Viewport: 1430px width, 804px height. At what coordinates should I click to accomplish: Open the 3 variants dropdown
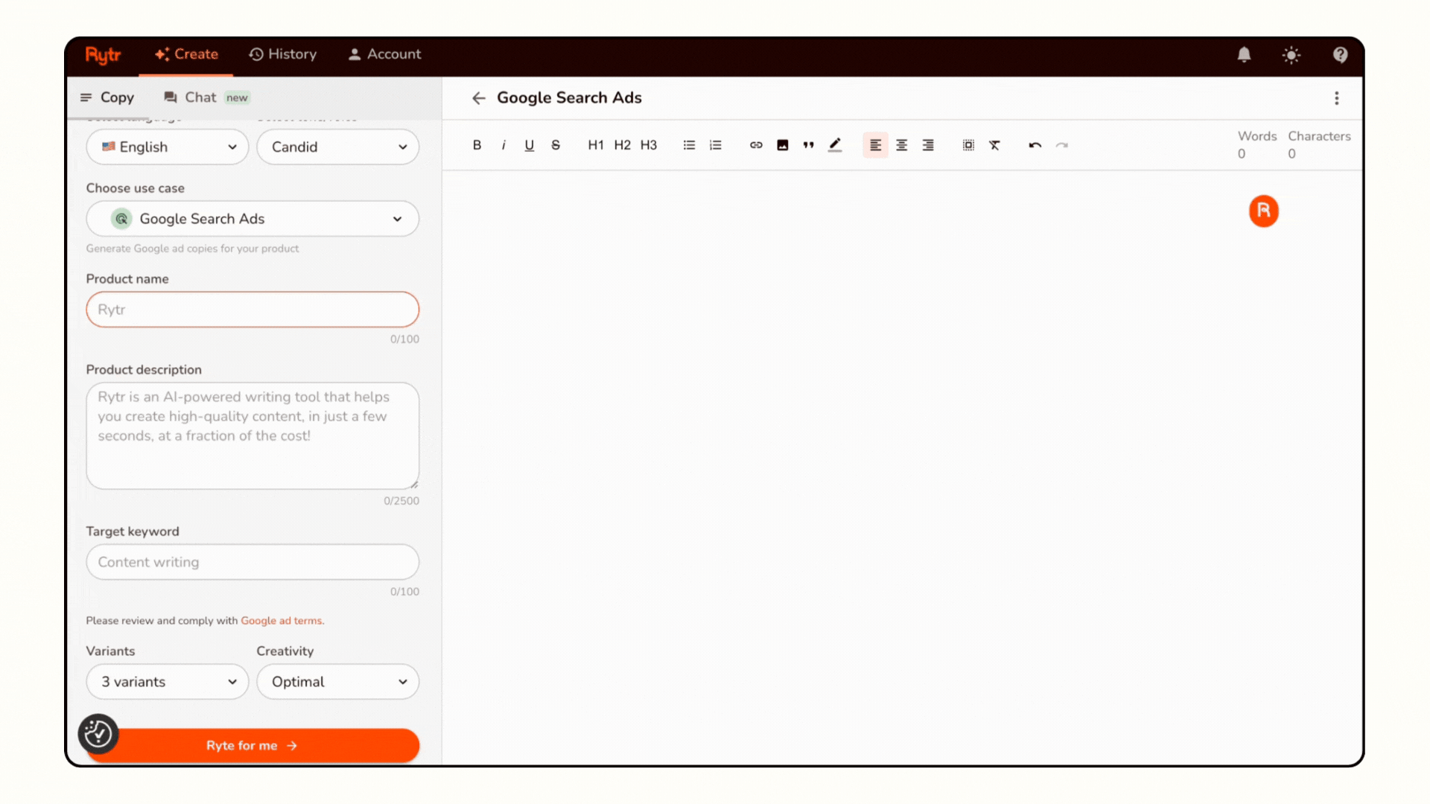(x=168, y=682)
